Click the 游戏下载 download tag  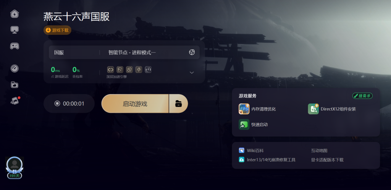tap(57, 30)
